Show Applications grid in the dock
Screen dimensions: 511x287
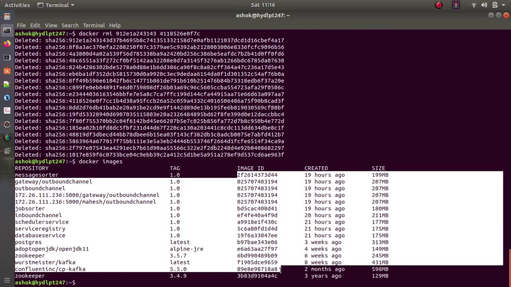click(x=7, y=280)
